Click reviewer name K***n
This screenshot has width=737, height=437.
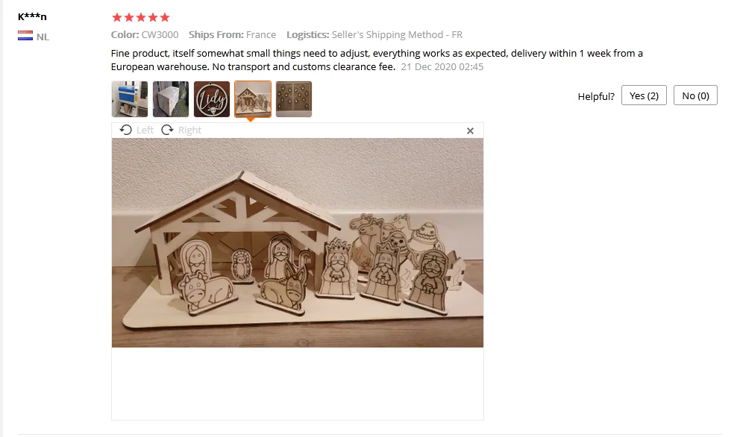[32, 16]
